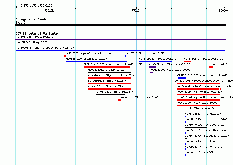Click nsv6369155 (Sedlazeck2020) label

click(x=86, y=59)
